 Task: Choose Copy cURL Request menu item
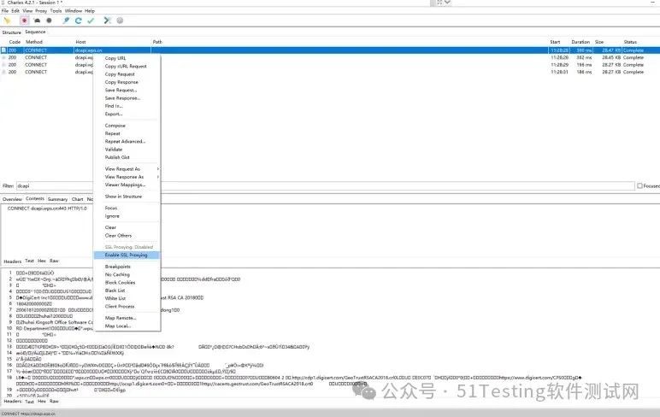click(126, 66)
